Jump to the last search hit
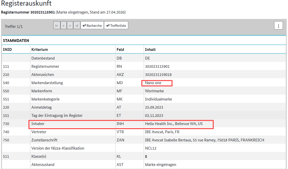Viewport: 288px width, 169px height. coord(77,26)
